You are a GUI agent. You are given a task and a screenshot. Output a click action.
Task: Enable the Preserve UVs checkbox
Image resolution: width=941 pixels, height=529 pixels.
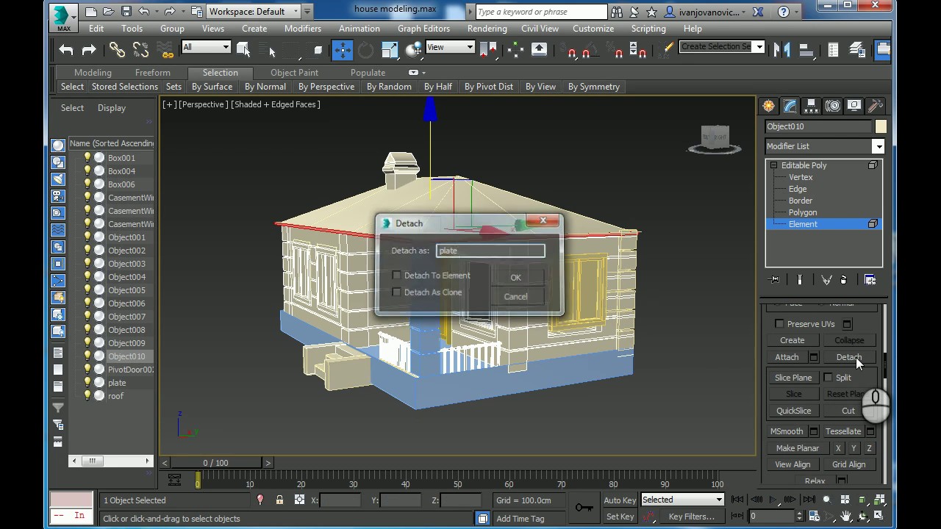(779, 324)
